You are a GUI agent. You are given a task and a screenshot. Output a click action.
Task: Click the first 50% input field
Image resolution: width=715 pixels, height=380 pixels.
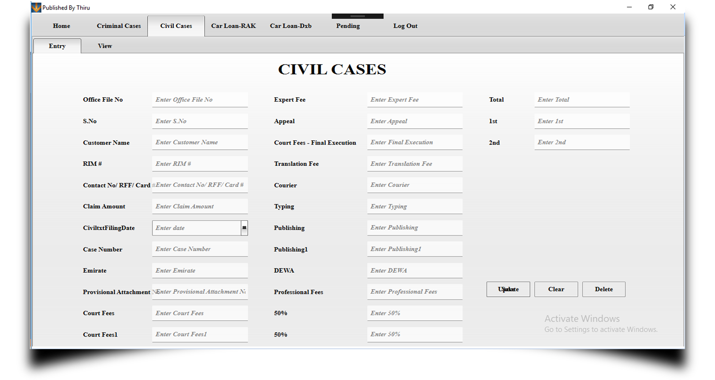415,313
